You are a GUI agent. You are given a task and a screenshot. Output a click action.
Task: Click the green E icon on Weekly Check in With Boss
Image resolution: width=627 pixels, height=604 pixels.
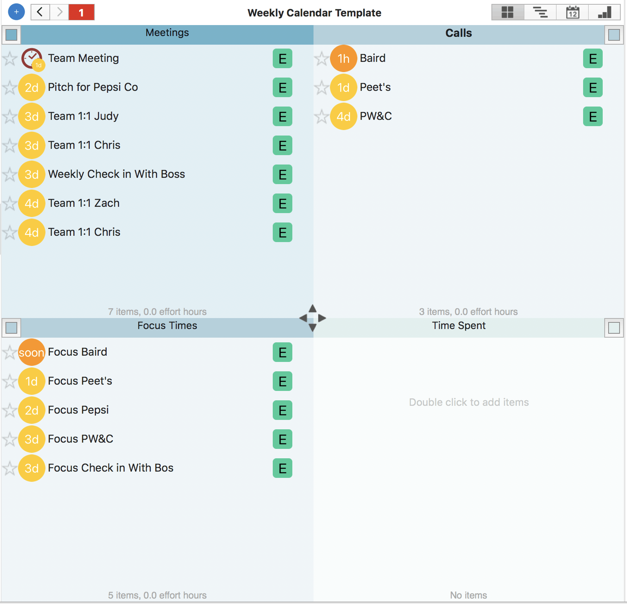pos(283,174)
